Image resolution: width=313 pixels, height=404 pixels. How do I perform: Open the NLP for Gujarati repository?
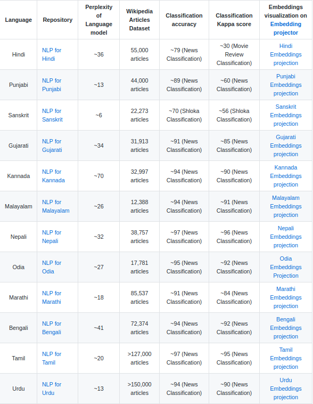click(x=52, y=146)
